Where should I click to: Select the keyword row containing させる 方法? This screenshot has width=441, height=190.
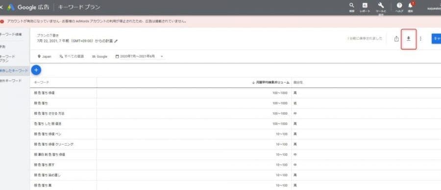point(235,114)
